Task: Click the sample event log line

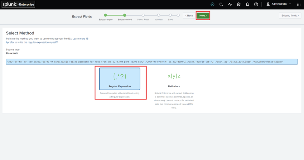Action: pos(152,62)
